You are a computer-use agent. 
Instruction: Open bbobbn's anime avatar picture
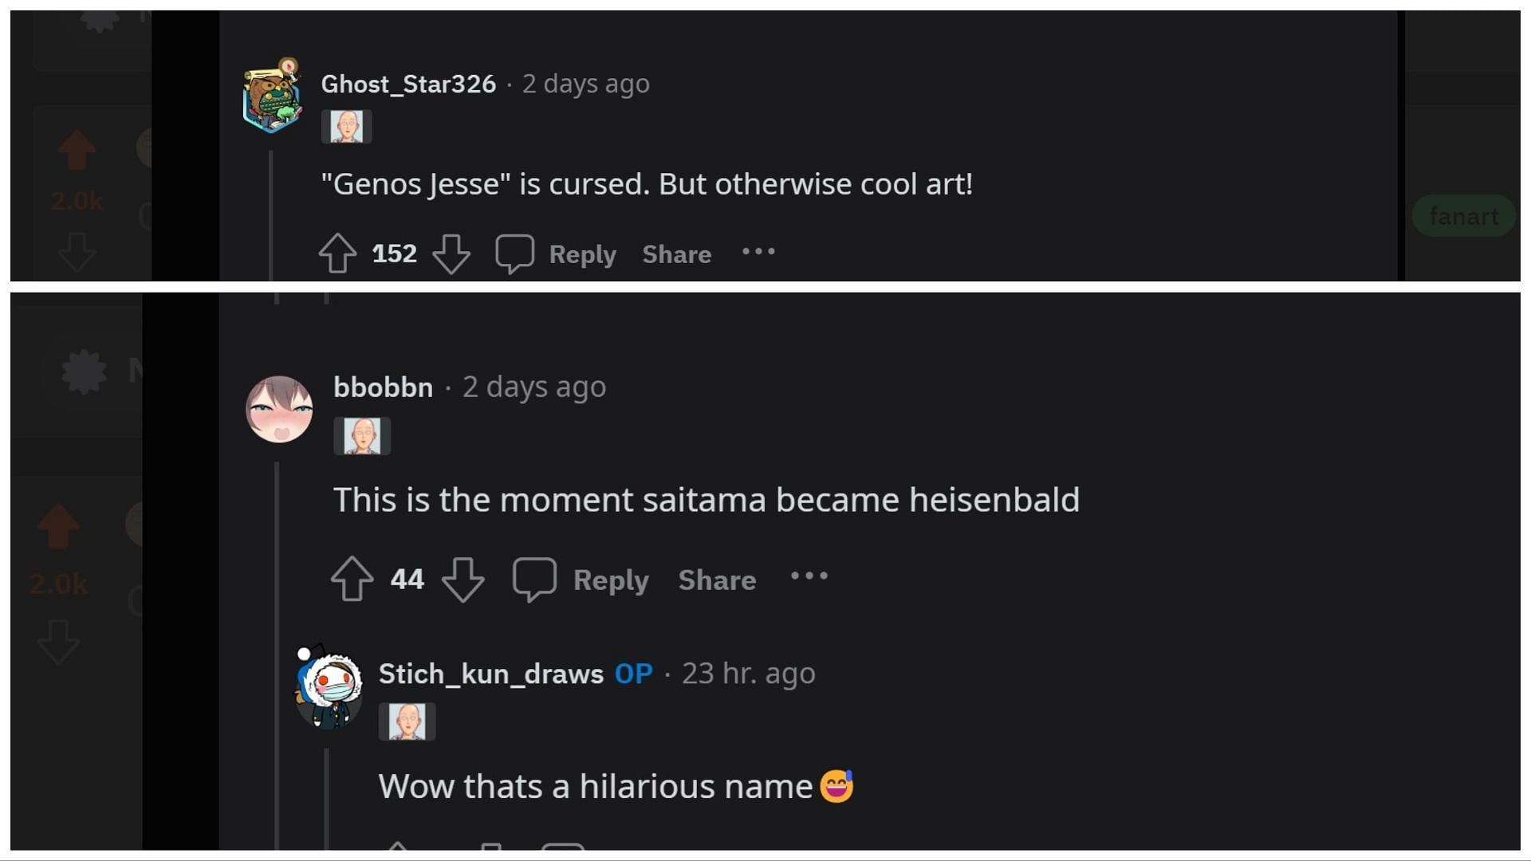279,409
